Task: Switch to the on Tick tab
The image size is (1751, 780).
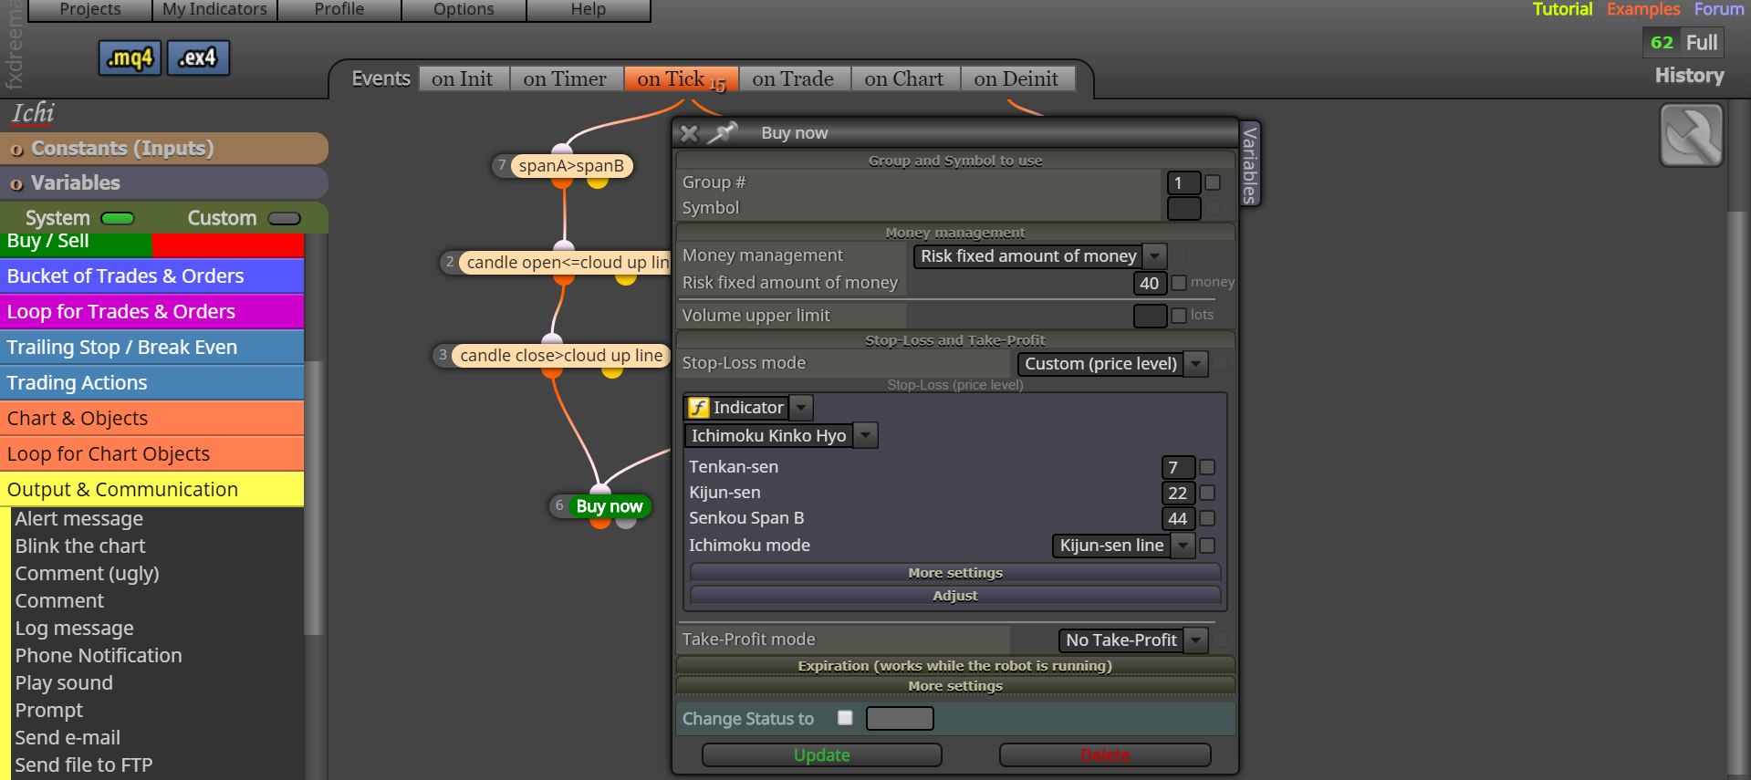Action: 681,79
